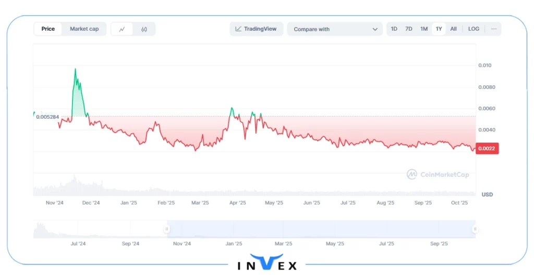Click the chevron arrow in Compare with
This screenshot has width=534, height=280.
point(375,29)
